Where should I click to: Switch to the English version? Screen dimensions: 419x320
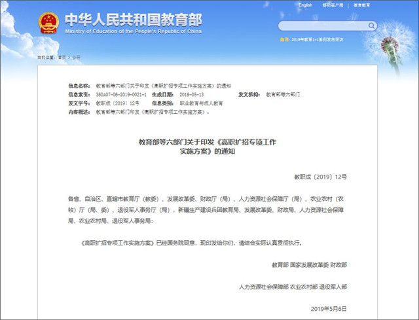click(306, 5)
